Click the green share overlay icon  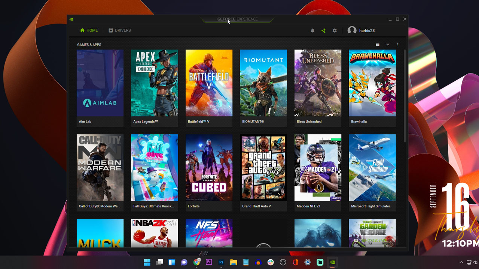(x=323, y=31)
